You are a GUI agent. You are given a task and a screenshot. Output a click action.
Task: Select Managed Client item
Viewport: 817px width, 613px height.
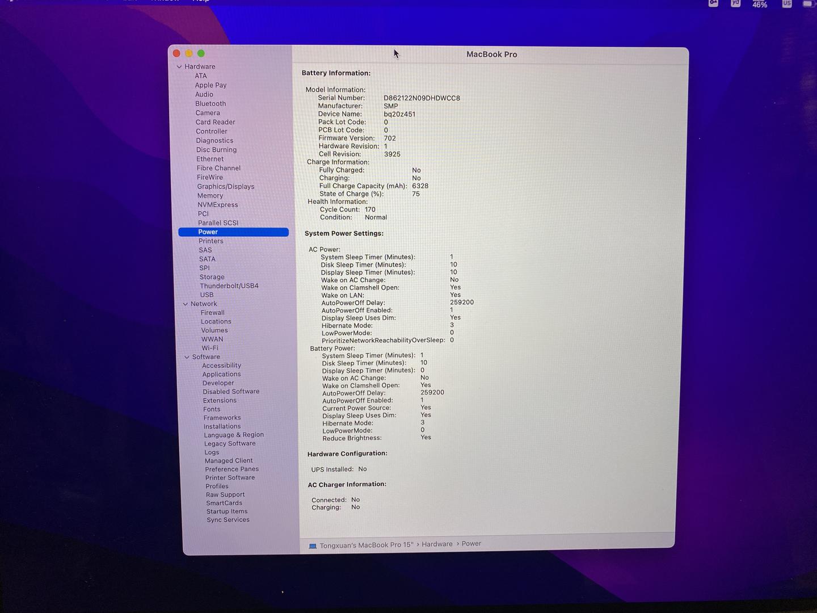[x=229, y=461]
